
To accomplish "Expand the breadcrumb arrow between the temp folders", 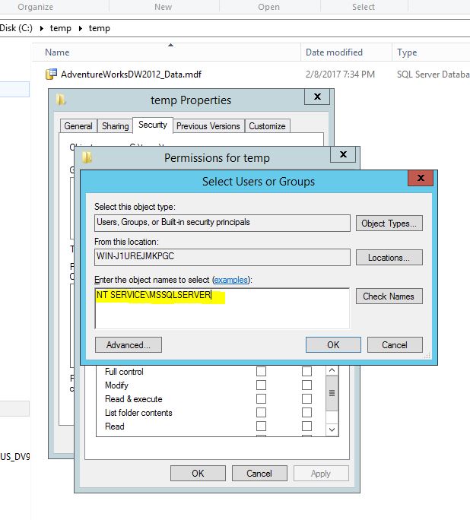I will tap(81, 28).
